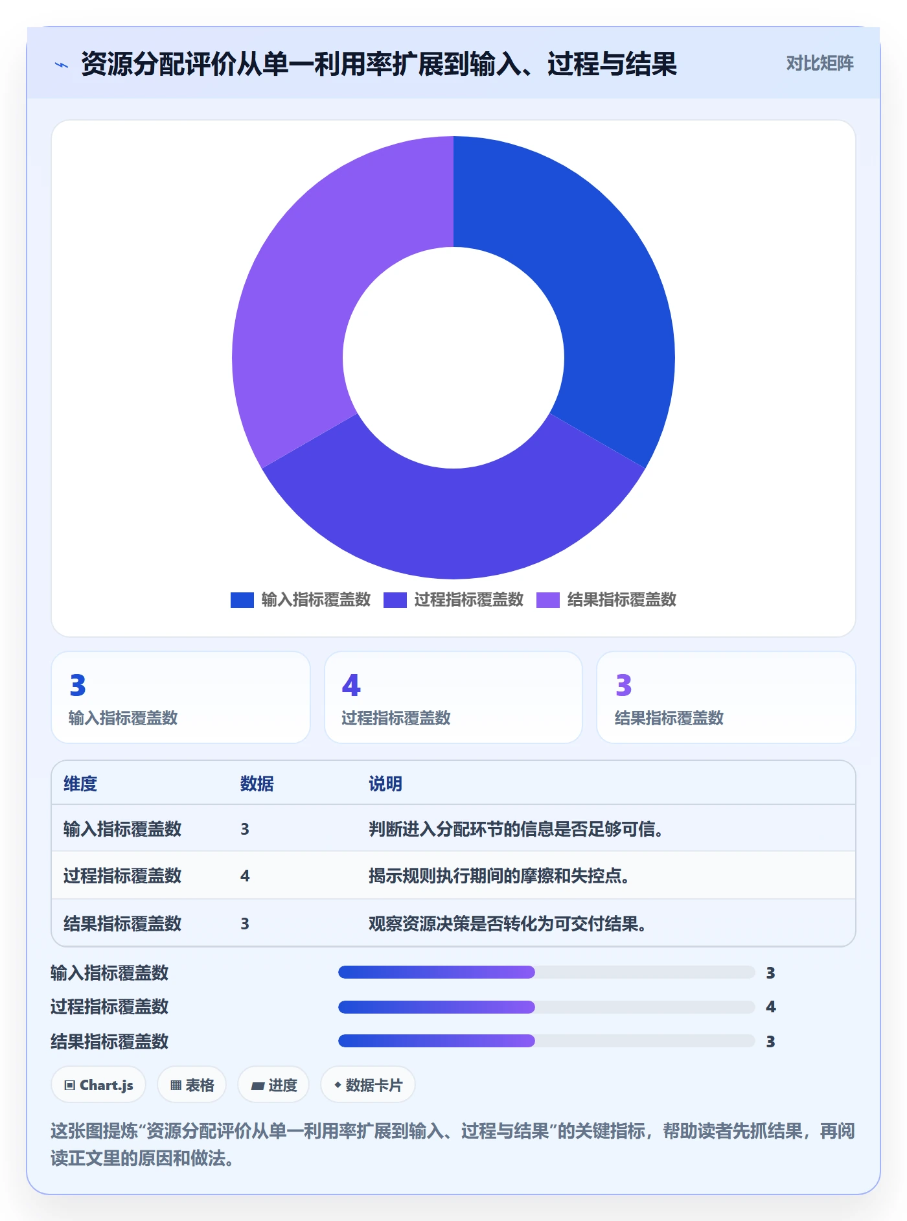The width and height of the screenshot is (907, 1221).
Task: Click the 表格 tag chip
Action: tap(192, 1085)
